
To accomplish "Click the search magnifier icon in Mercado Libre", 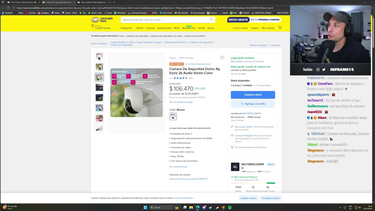I will (x=212, y=19).
